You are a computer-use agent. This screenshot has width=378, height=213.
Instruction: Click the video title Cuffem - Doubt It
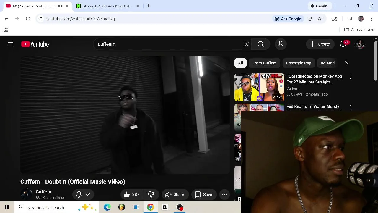[73, 182]
